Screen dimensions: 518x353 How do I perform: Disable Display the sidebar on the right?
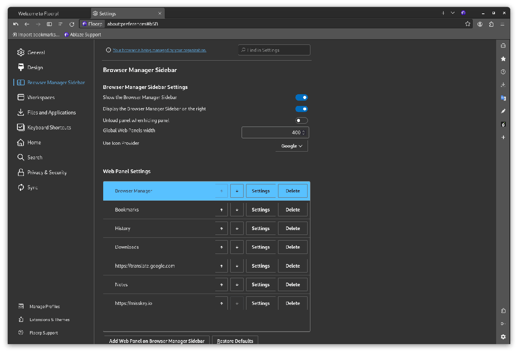pyautogui.click(x=301, y=109)
